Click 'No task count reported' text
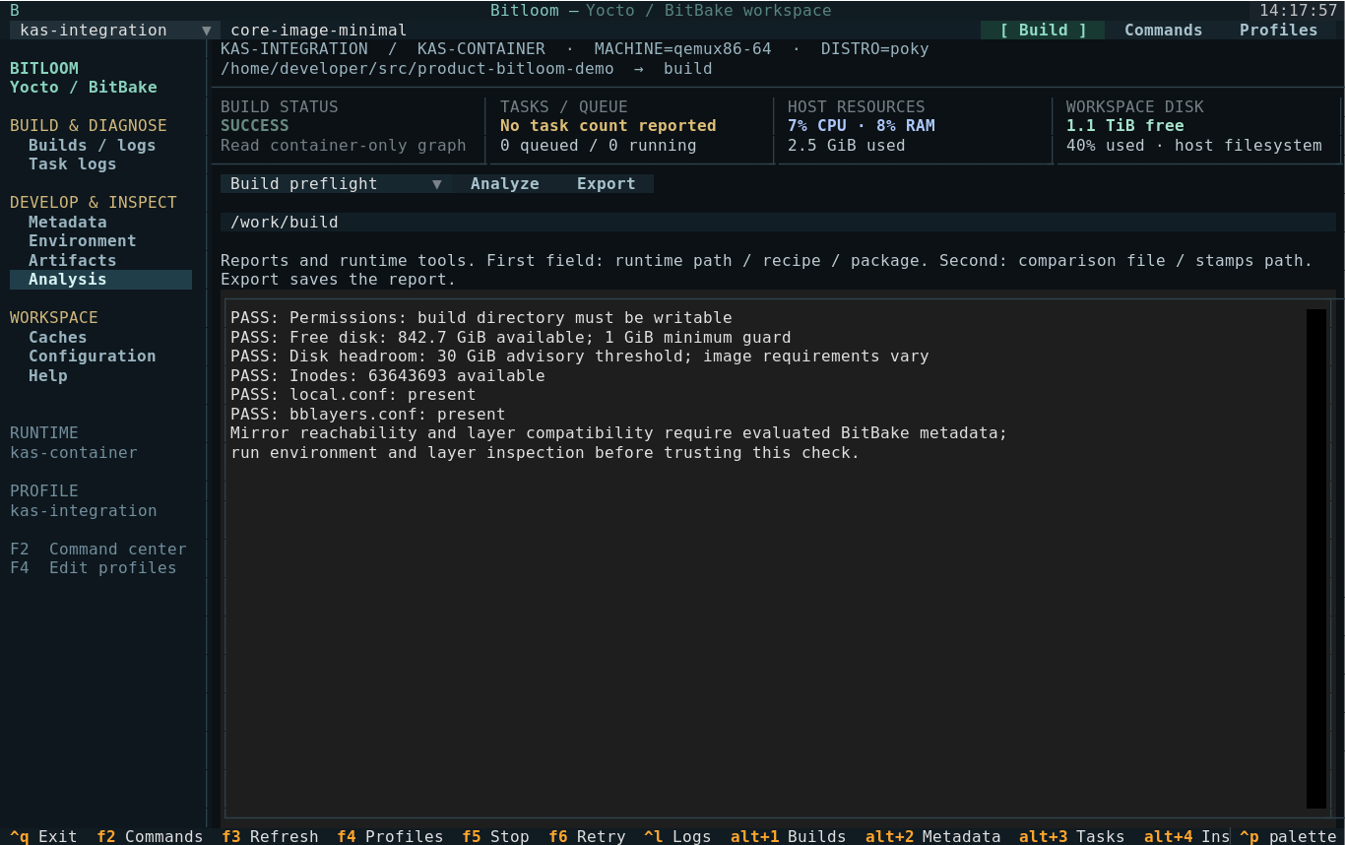Viewport: 1345px width, 845px height. pos(608,125)
